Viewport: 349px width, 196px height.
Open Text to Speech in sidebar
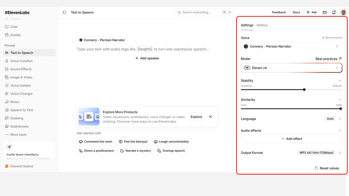29,53
